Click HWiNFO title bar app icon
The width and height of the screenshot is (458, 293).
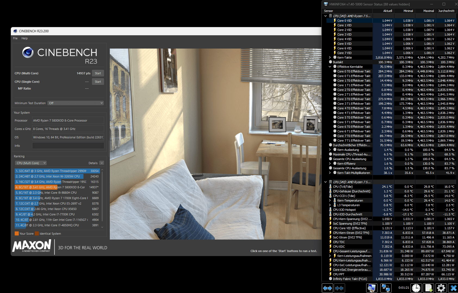click(x=326, y=4)
